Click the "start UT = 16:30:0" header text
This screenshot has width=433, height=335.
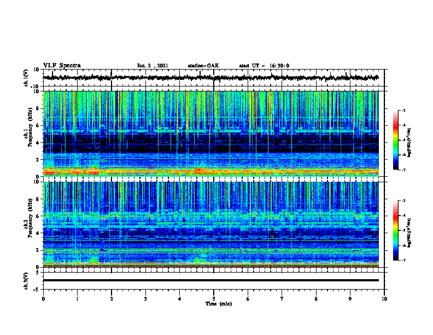click(264, 66)
